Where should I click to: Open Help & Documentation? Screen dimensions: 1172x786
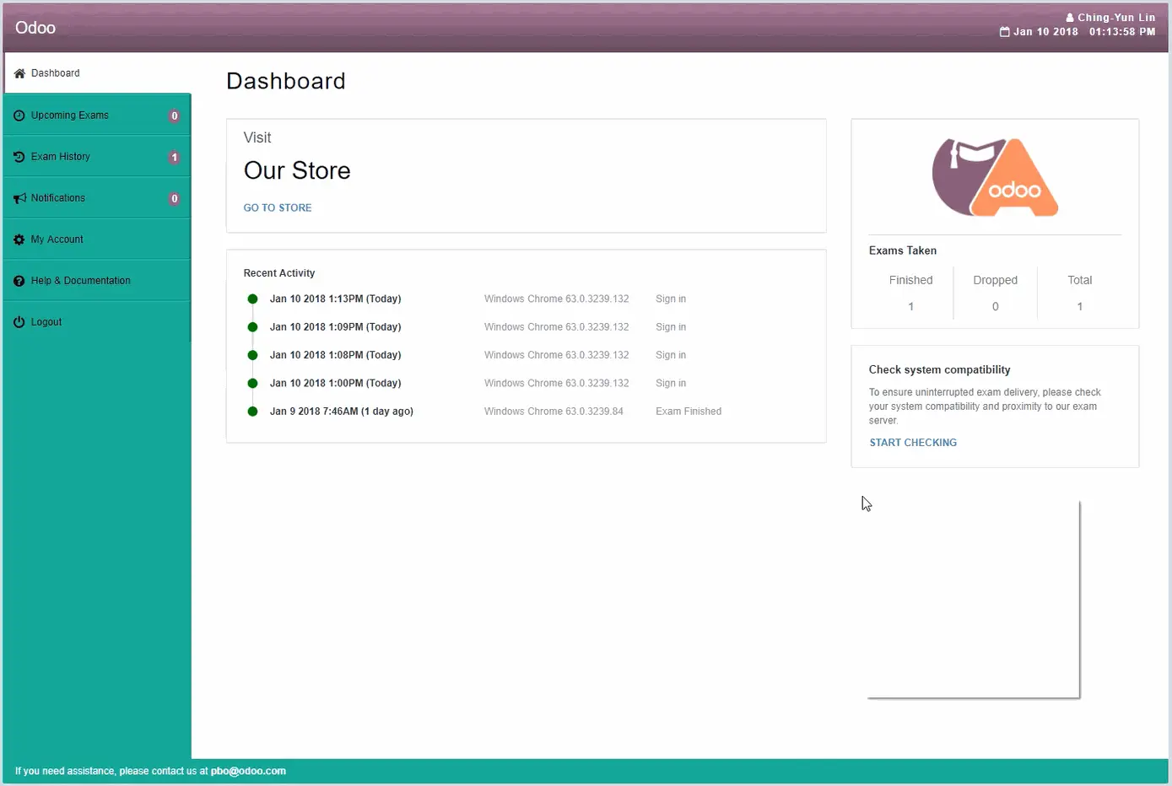97,281
